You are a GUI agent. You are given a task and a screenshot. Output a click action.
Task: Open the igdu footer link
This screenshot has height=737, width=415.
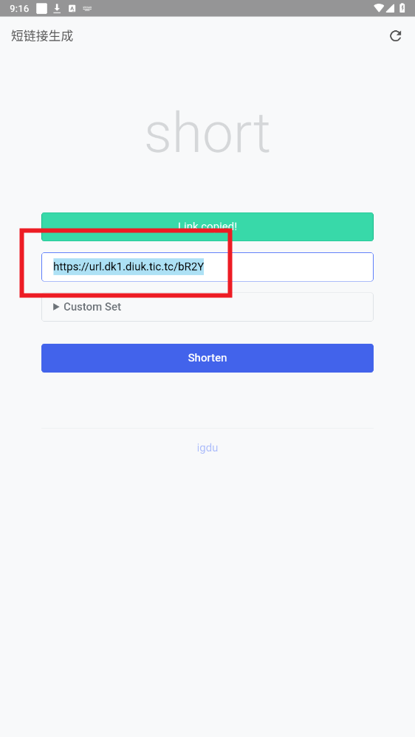207,448
